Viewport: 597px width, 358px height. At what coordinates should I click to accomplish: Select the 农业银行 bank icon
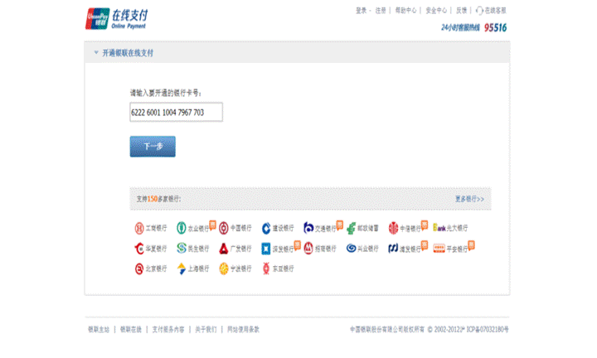click(x=182, y=229)
